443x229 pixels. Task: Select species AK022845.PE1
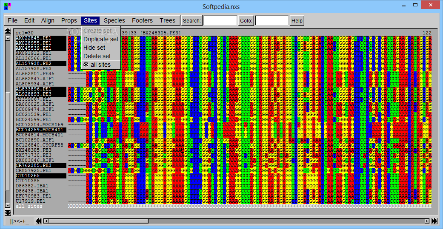point(41,38)
